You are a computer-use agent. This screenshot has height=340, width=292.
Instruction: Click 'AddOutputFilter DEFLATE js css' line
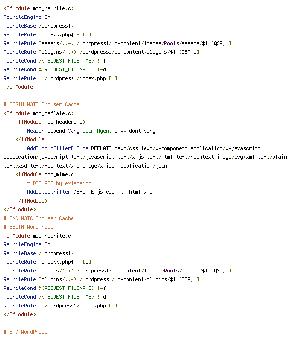(90, 192)
